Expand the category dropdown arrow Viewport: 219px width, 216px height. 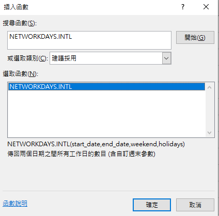[x=166, y=58]
